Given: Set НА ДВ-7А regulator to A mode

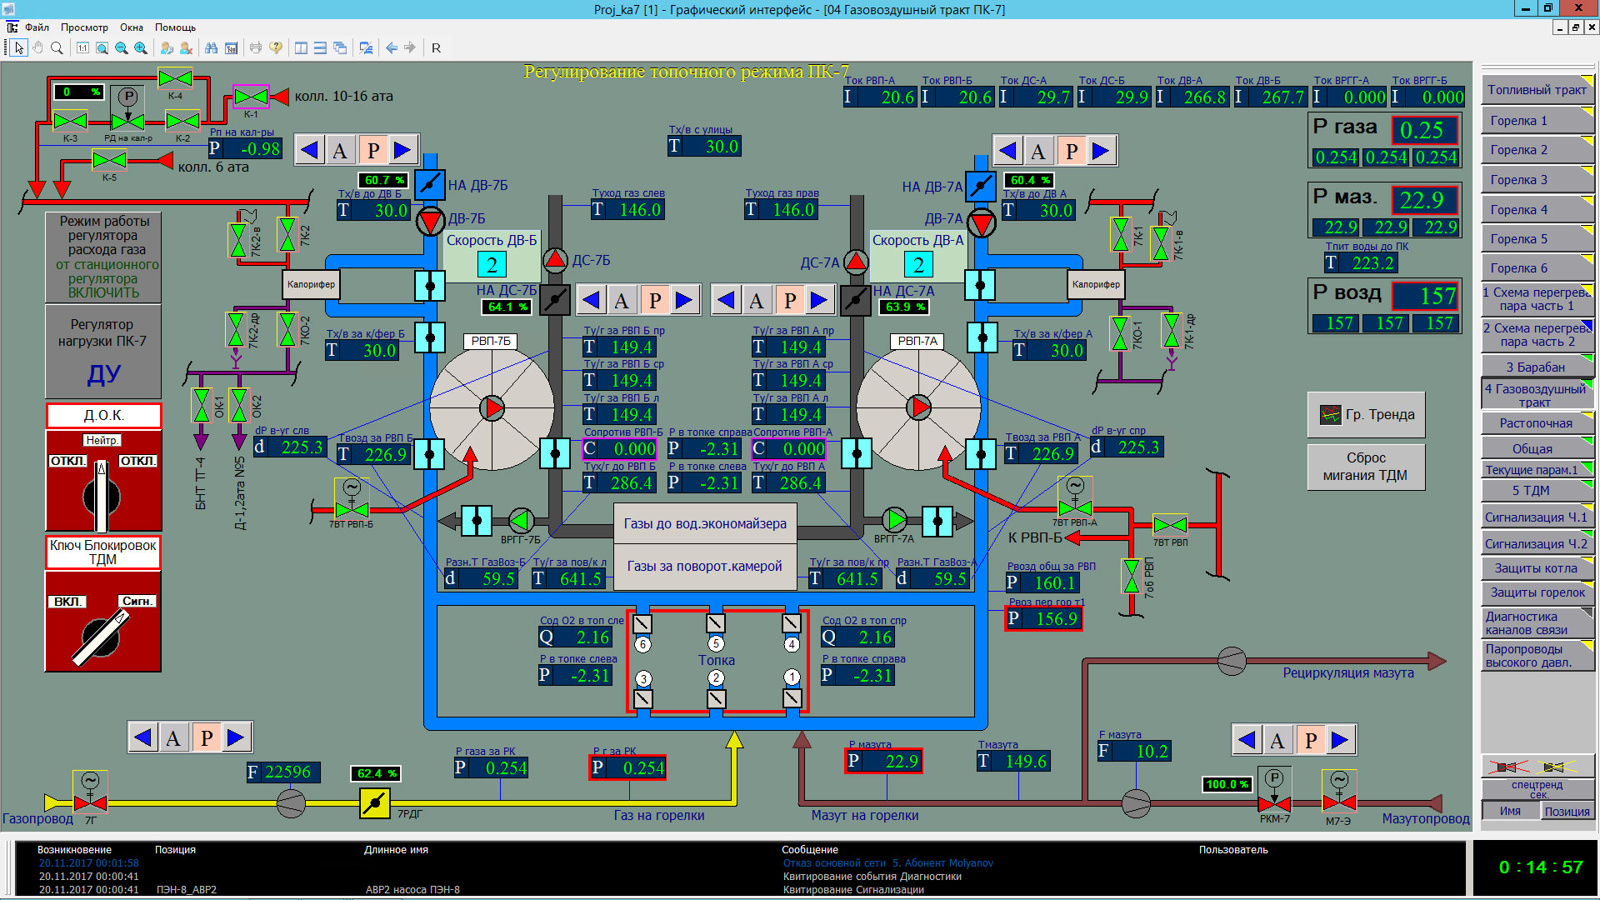Looking at the screenshot, I should pyautogui.click(x=1037, y=151).
